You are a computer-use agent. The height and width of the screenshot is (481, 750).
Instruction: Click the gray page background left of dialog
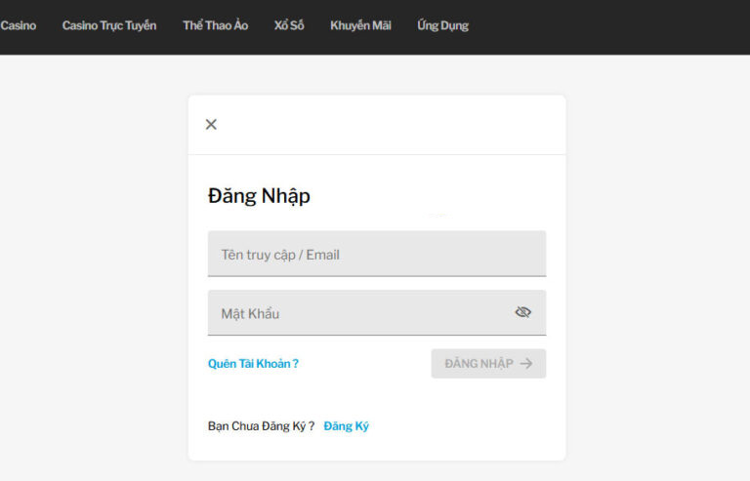pyautogui.click(x=93, y=273)
